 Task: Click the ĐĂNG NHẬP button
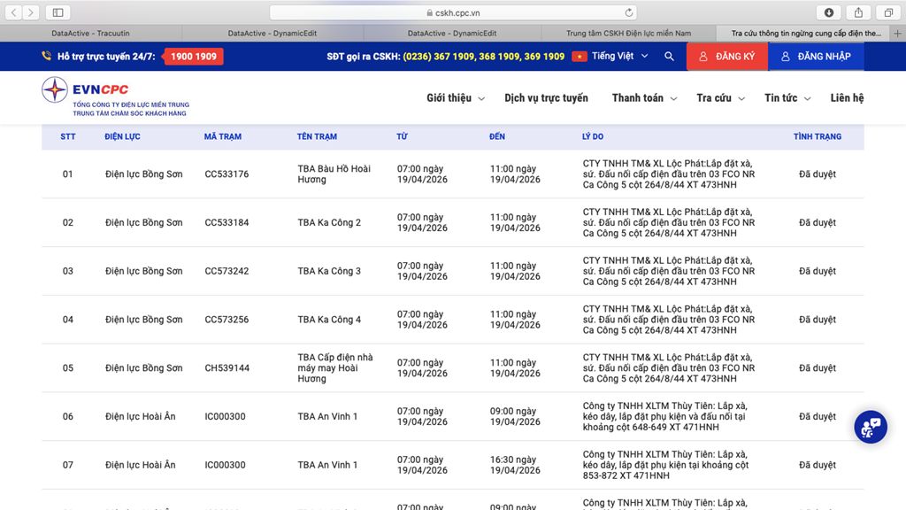tap(815, 57)
